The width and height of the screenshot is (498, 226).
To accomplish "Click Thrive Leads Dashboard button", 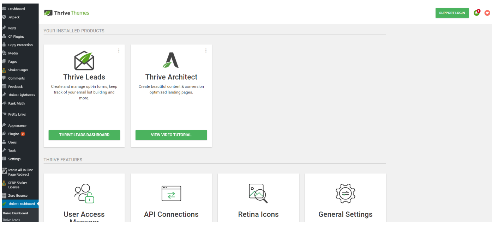I will [84, 135].
